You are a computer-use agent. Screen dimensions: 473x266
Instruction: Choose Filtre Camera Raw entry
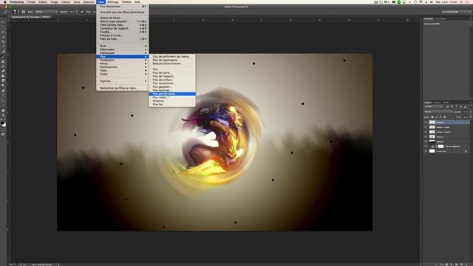[x=123, y=24]
